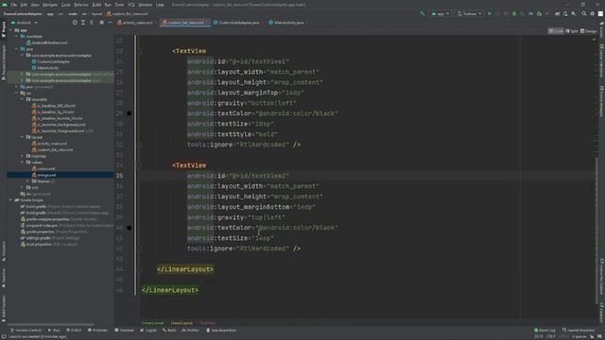This screenshot has width=605, height=340.
Task: Open the Build menu
Action: point(96,5)
